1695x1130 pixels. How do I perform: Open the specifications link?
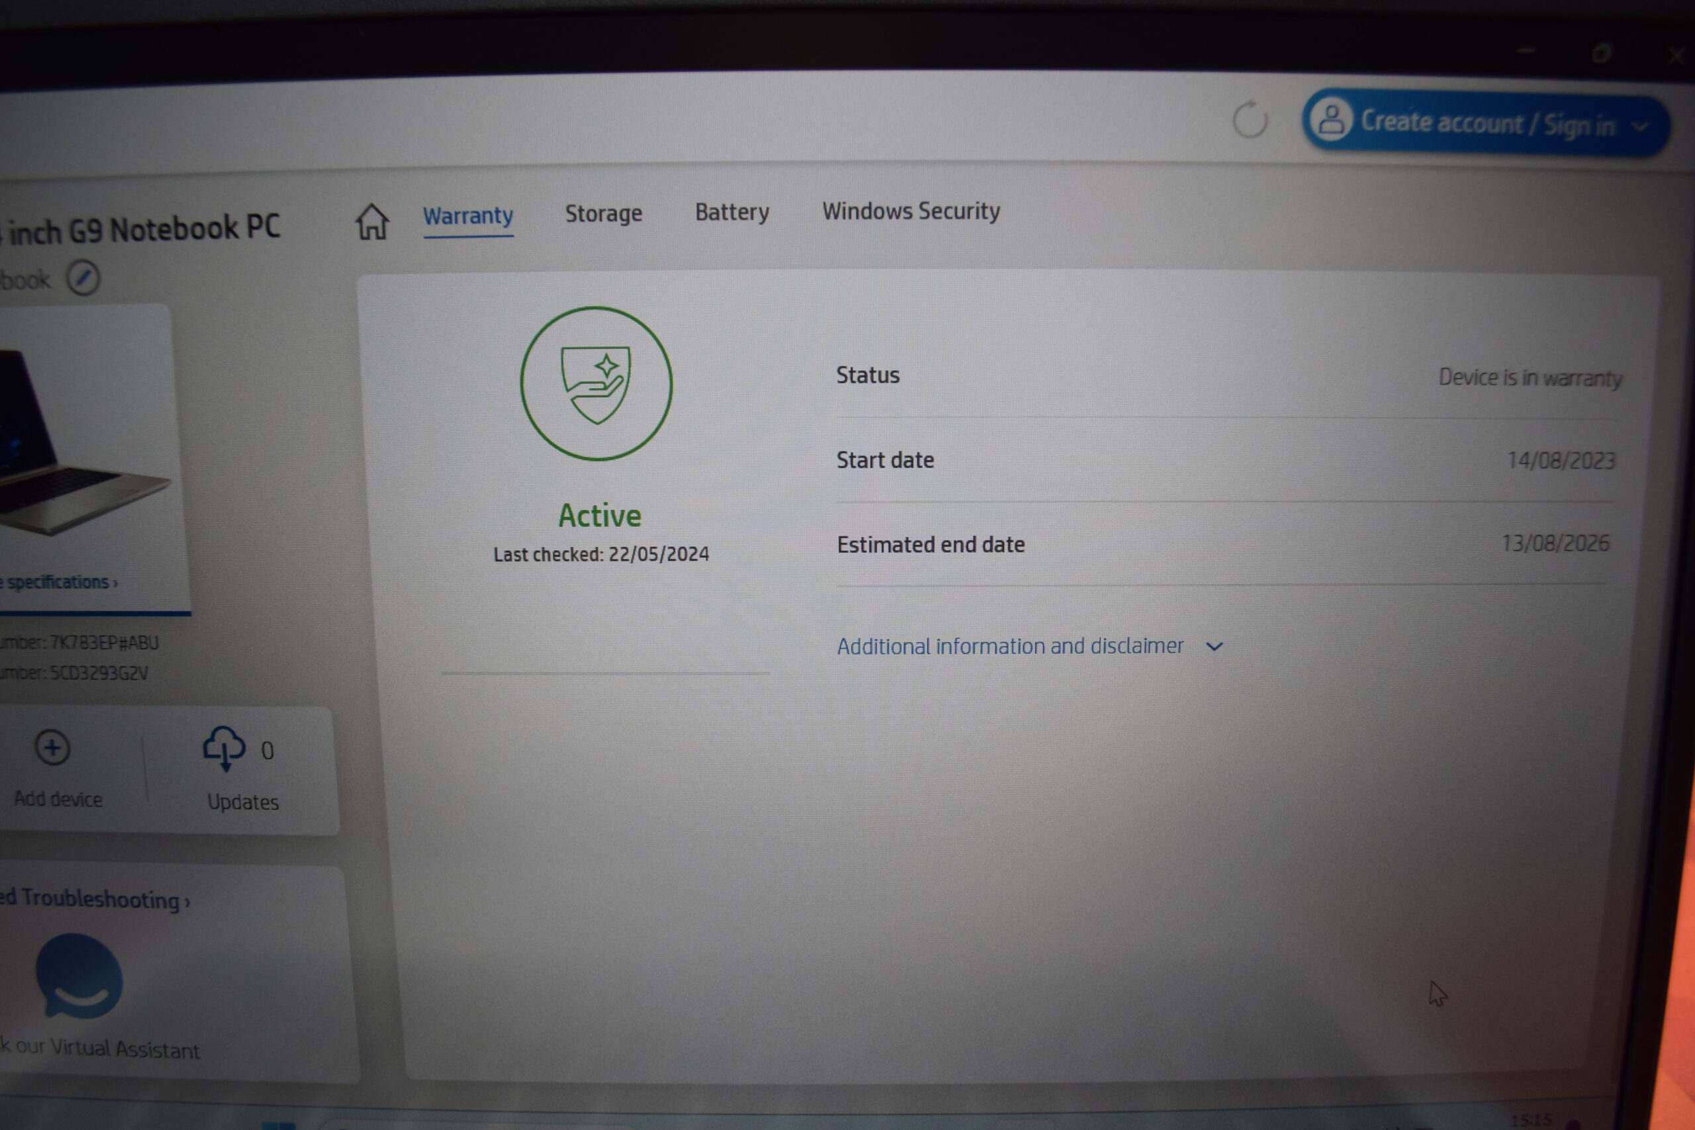tap(59, 582)
